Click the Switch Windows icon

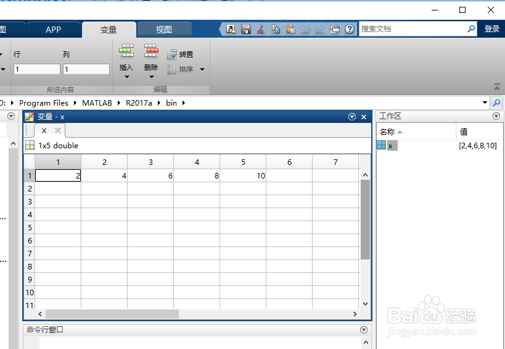(x=335, y=29)
